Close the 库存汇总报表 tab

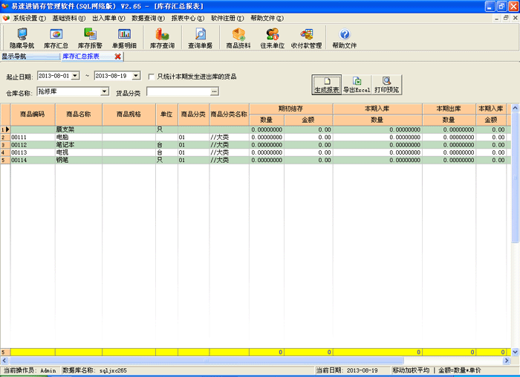[x=117, y=57]
